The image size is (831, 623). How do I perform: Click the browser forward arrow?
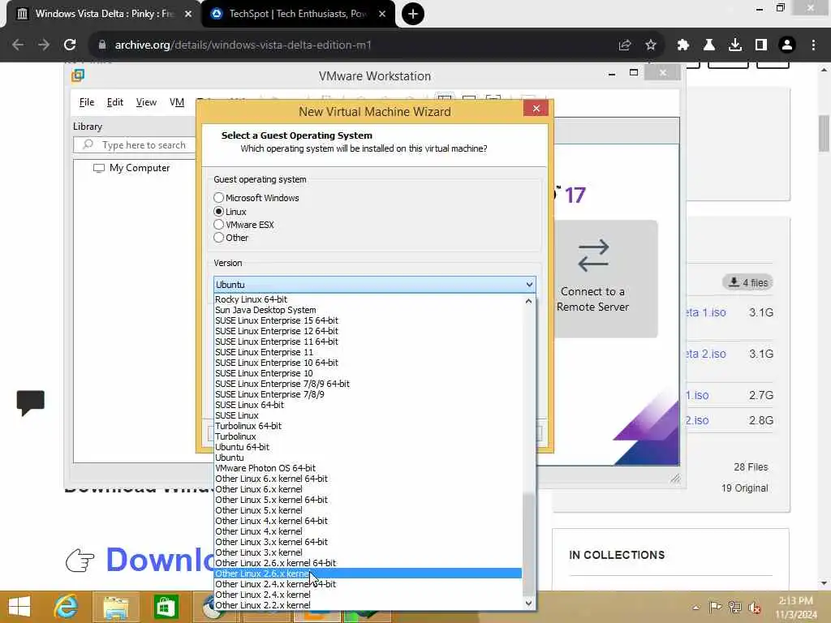coord(44,45)
